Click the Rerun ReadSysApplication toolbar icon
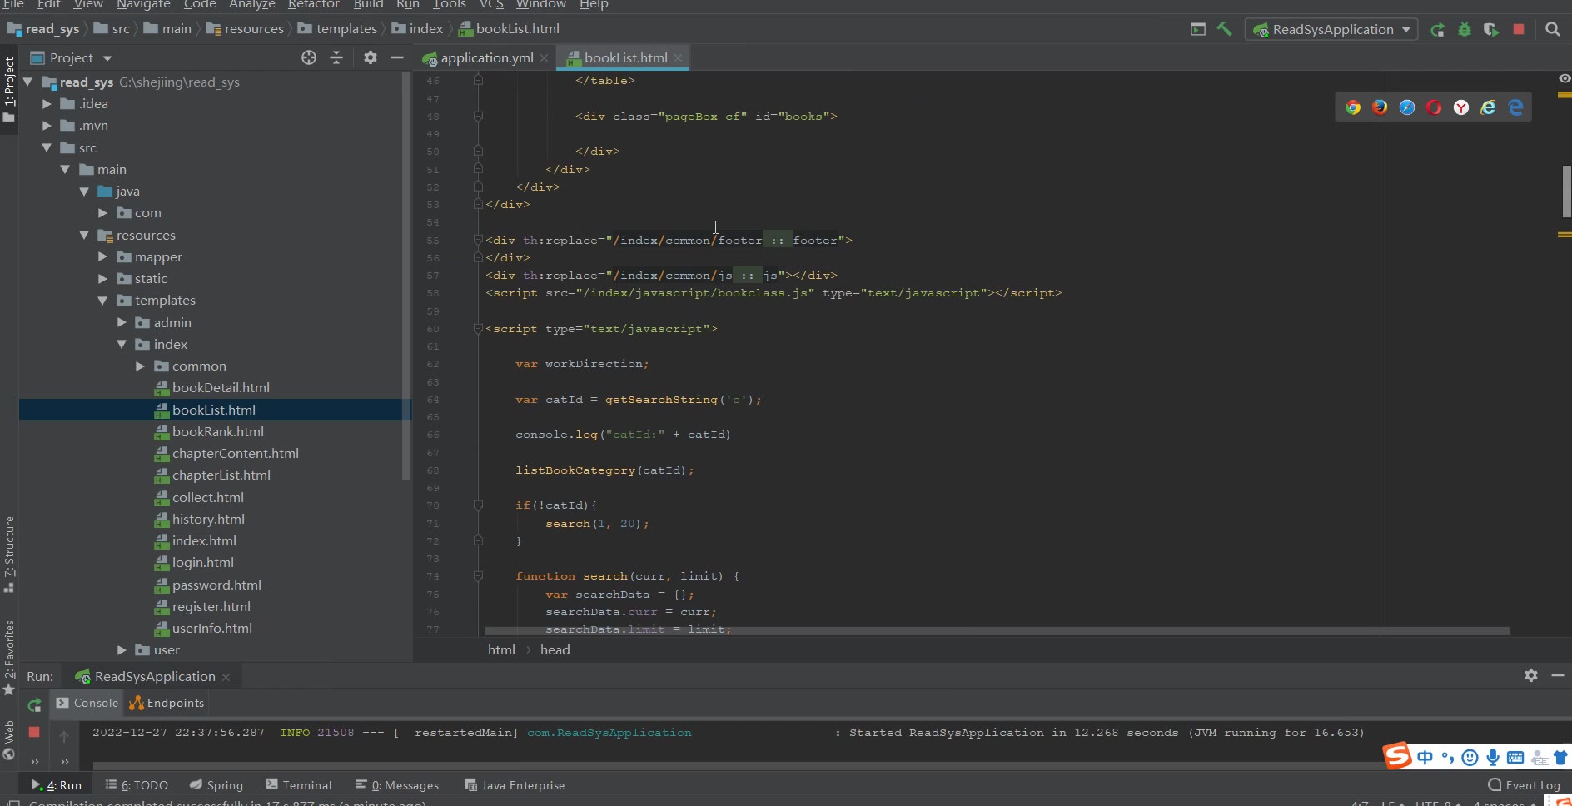The width and height of the screenshot is (1572, 806). [x=1437, y=30]
